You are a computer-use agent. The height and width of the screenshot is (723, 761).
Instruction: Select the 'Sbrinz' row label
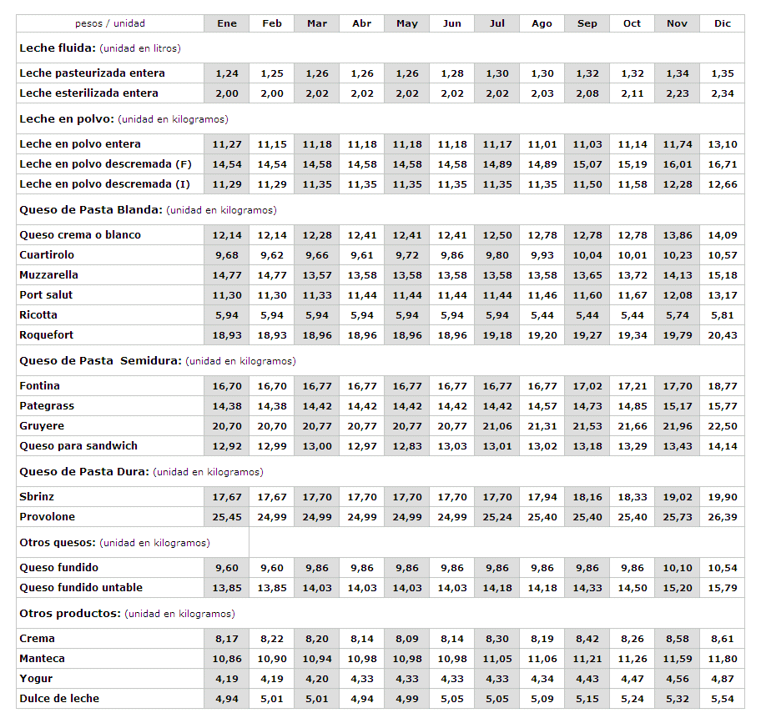pos(37,496)
